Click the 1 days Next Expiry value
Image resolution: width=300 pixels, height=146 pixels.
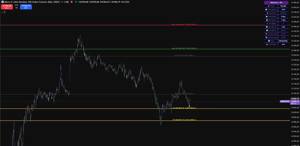point(283,20)
